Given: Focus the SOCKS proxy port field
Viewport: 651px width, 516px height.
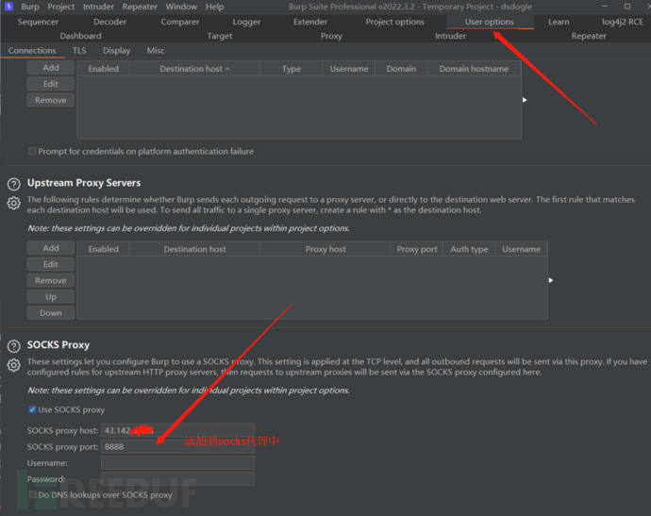Looking at the screenshot, I should click(177, 447).
